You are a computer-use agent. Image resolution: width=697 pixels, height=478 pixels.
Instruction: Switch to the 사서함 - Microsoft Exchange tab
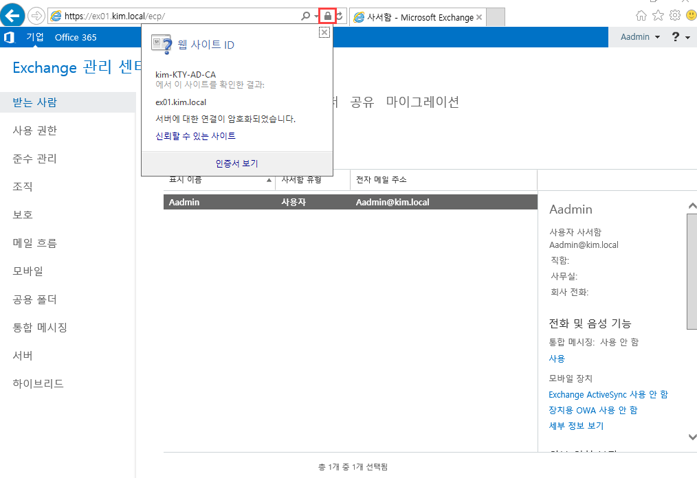418,17
